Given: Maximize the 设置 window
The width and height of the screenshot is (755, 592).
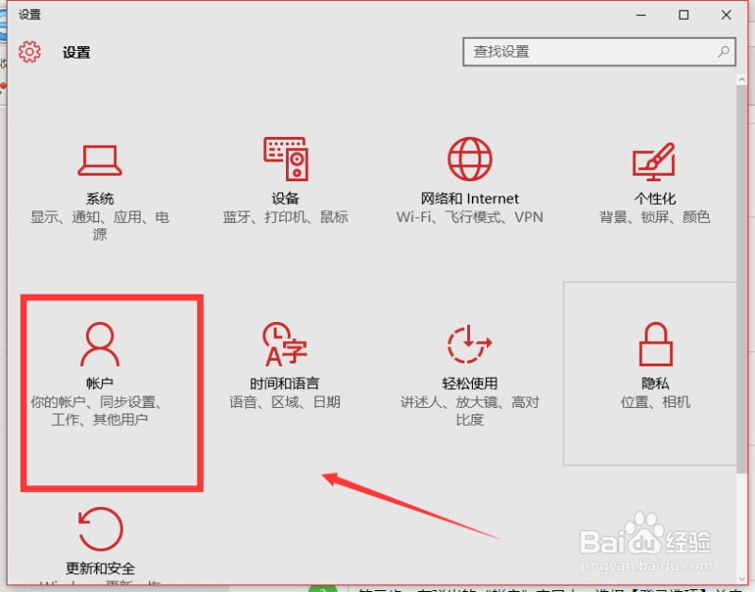Looking at the screenshot, I should click(x=683, y=15).
